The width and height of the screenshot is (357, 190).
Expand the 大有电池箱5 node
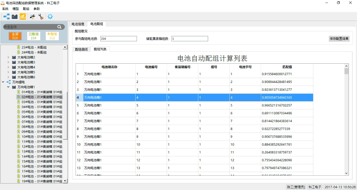click(8, 72)
